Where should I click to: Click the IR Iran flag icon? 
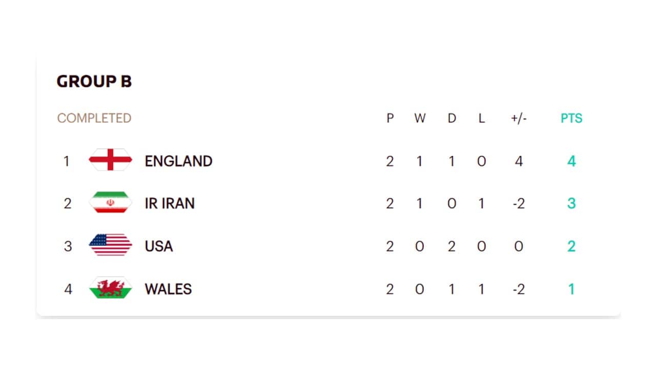pyautogui.click(x=110, y=203)
